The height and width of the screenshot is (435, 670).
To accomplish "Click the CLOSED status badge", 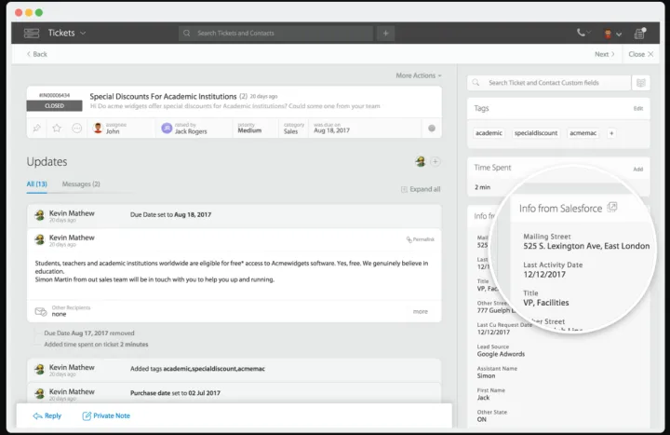I will [54, 105].
